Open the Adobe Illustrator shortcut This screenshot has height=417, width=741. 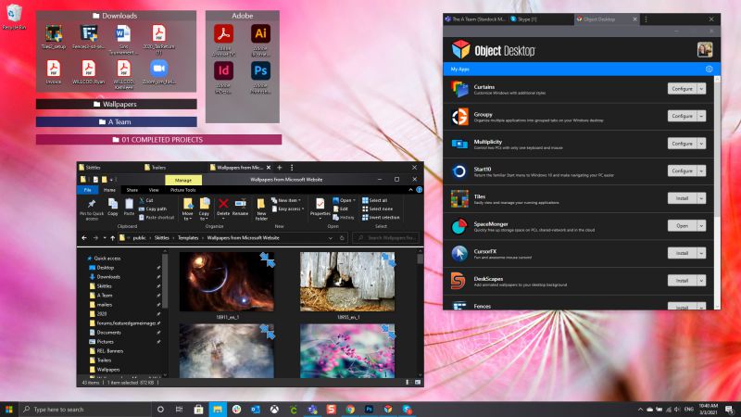click(260, 36)
